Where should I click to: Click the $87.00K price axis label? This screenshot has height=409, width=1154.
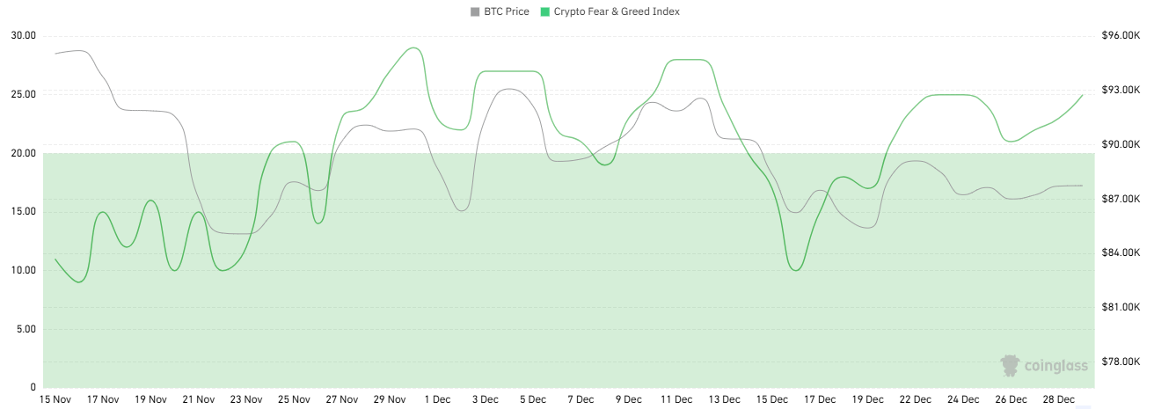point(1120,199)
